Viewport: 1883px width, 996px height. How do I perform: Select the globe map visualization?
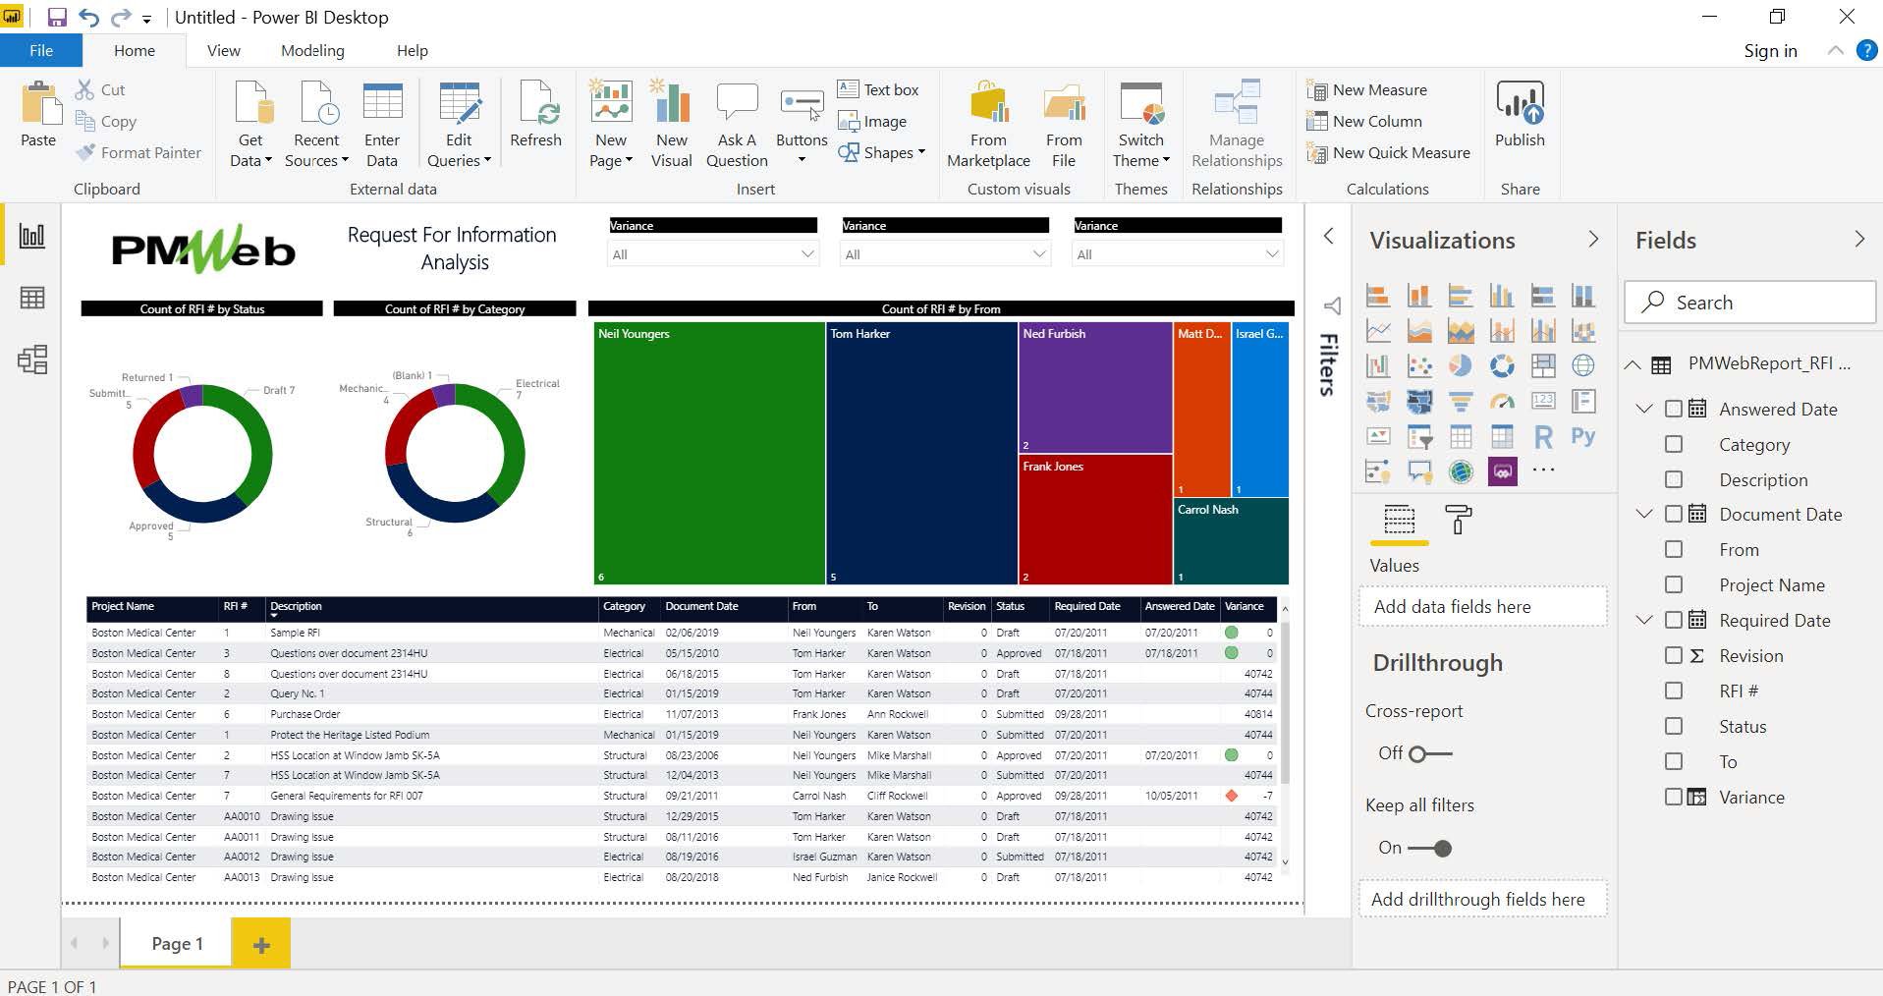tap(1583, 365)
